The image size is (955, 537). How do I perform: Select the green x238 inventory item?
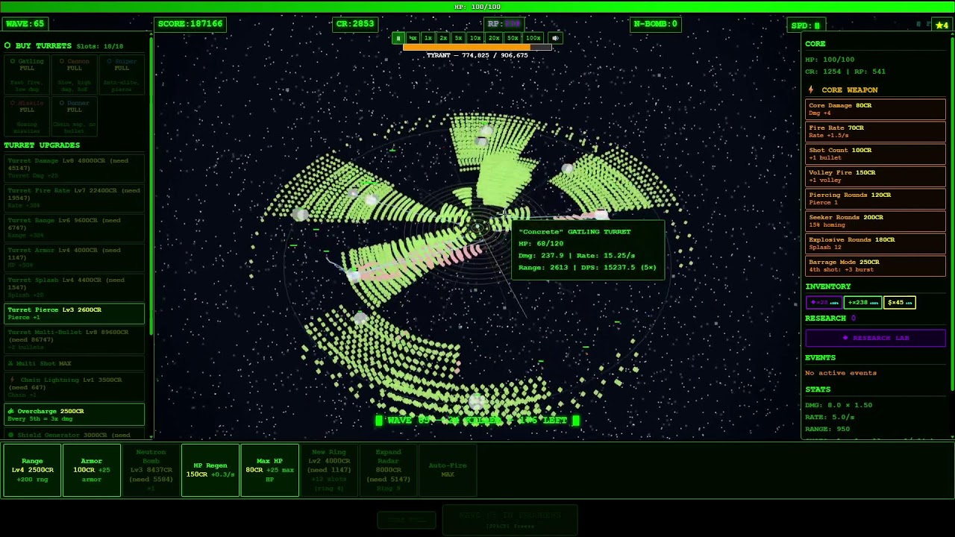(x=862, y=302)
